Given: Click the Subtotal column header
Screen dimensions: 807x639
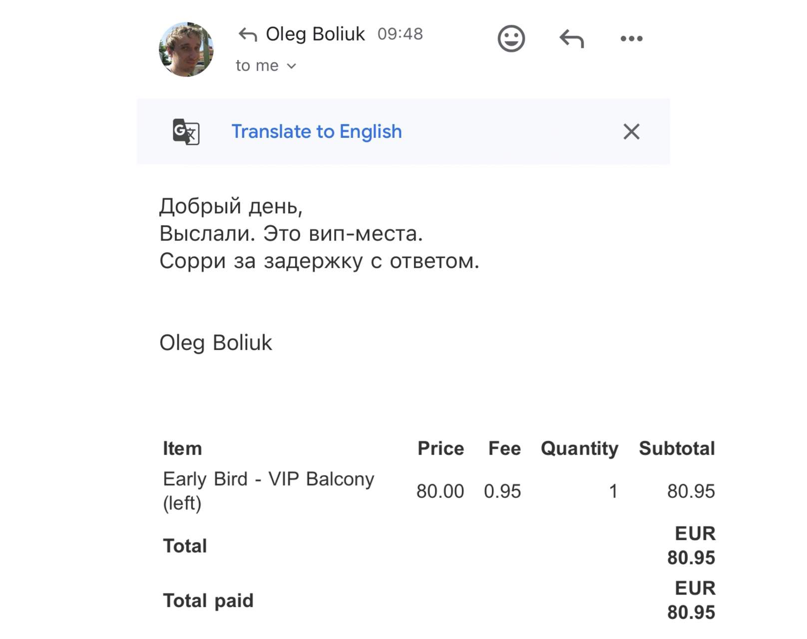Looking at the screenshot, I should coord(677,448).
